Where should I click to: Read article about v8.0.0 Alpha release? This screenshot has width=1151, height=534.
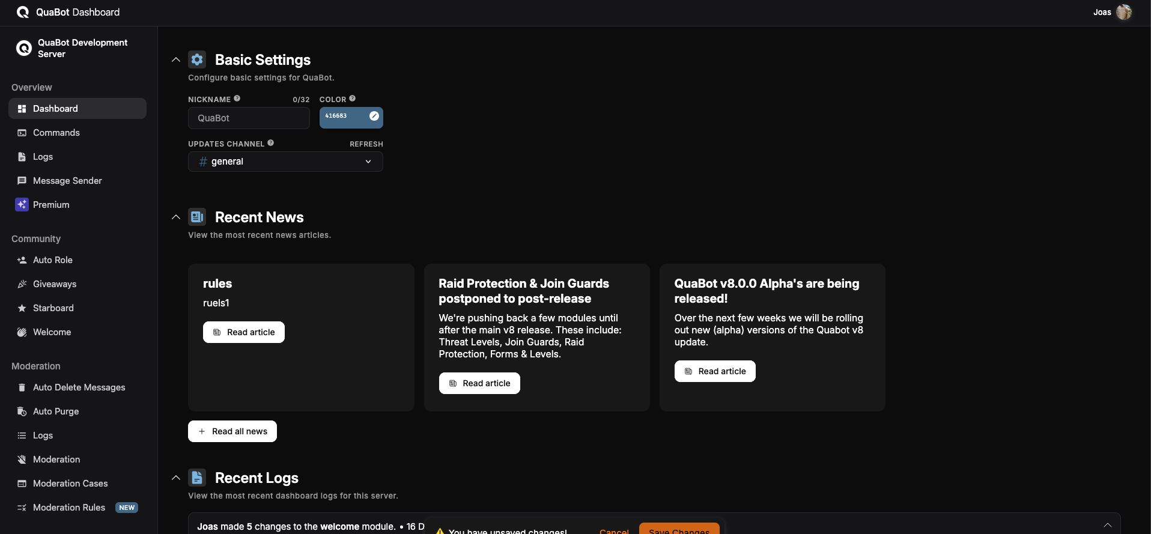point(715,371)
